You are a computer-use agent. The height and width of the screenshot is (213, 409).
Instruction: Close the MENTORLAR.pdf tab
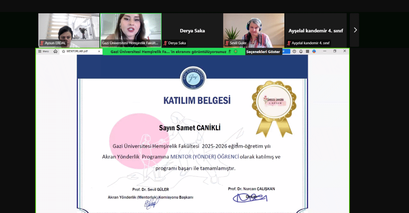coord(99,51)
